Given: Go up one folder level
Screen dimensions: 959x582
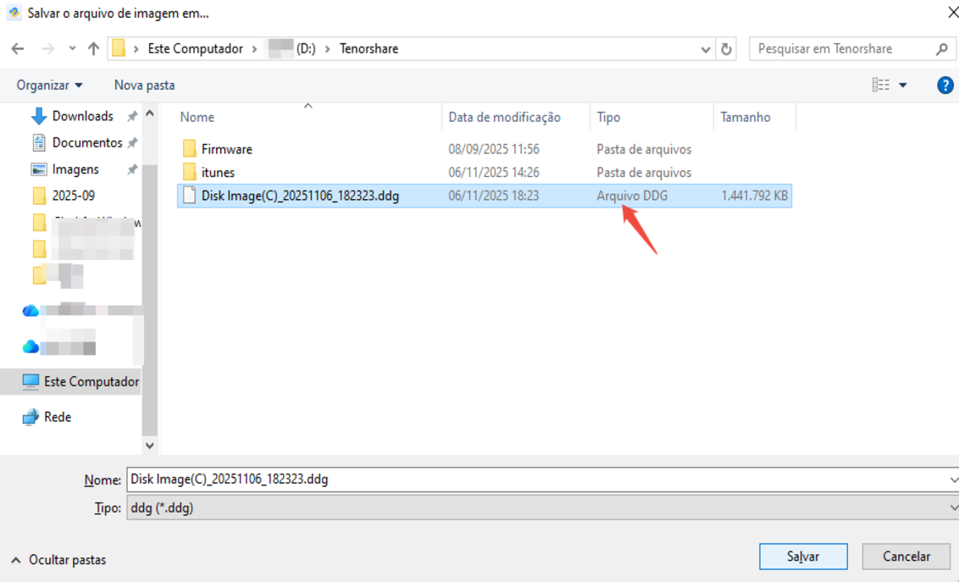Looking at the screenshot, I should click(x=93, y=49).
